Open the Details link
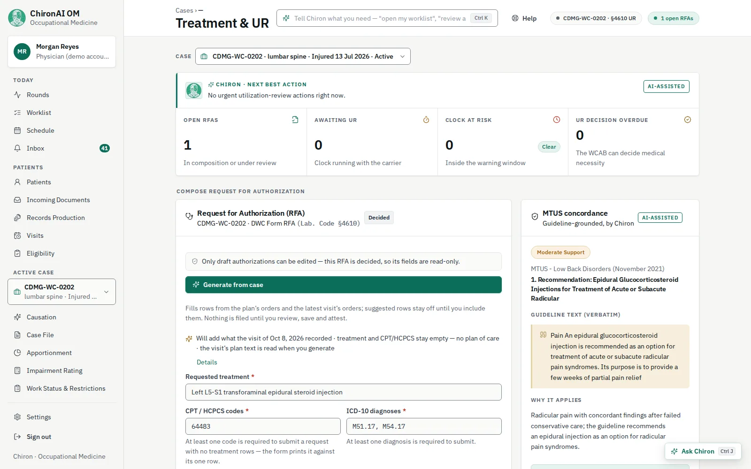This screenshot has height=469, width=751. click(x=207, y=362)
